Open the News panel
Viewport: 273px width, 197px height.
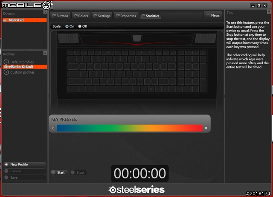213,15
